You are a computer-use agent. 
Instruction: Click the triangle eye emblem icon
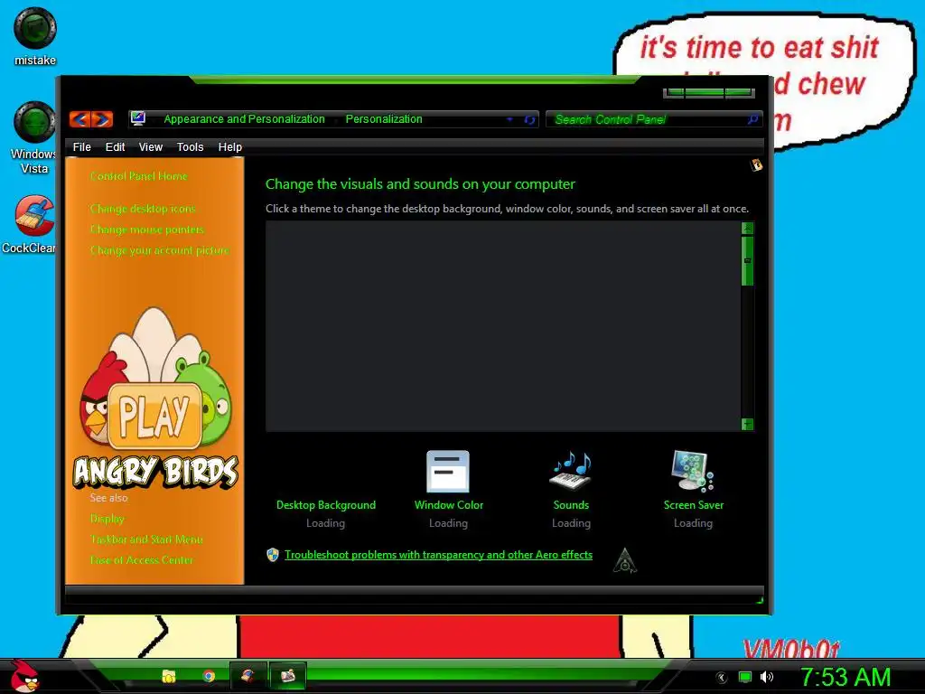coord(625,560)
